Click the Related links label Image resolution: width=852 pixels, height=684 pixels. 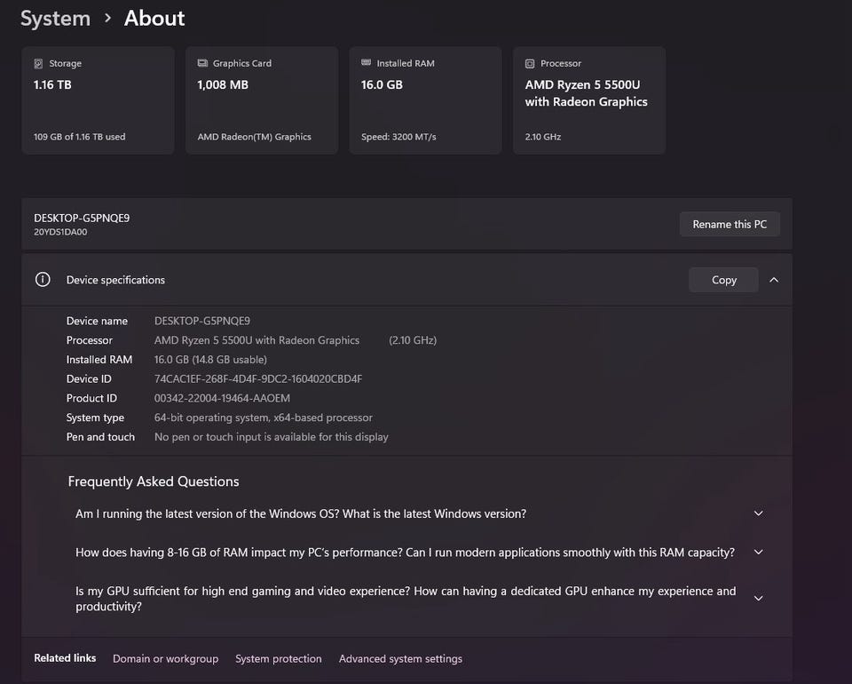[65, 658]
